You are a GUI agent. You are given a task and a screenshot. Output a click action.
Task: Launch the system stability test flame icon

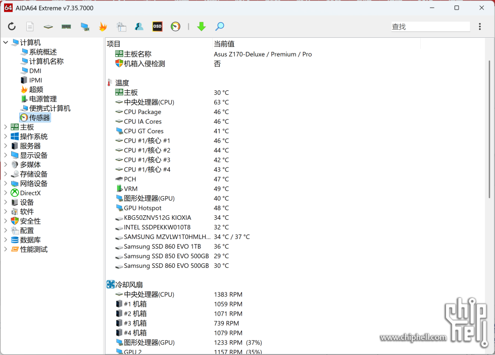103,27
